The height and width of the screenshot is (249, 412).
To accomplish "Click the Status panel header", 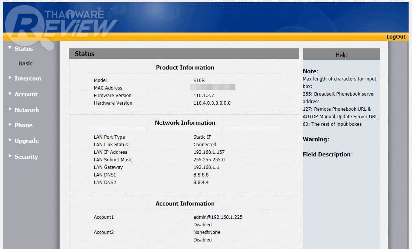I will 184,54.
